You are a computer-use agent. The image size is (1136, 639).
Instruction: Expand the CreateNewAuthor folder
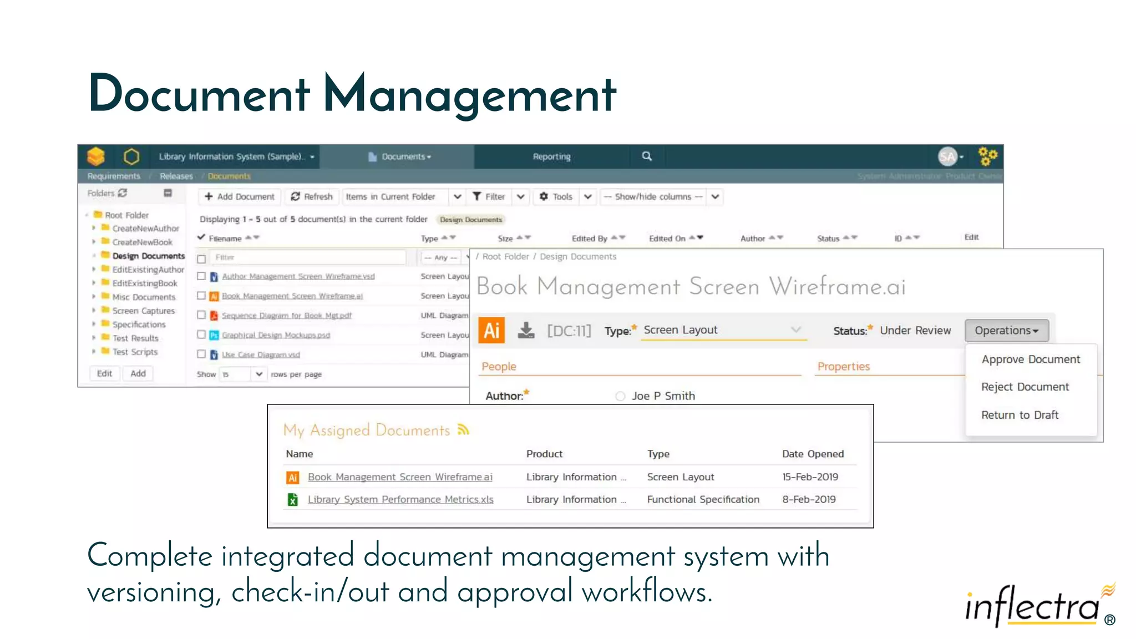tap(93, 228)
